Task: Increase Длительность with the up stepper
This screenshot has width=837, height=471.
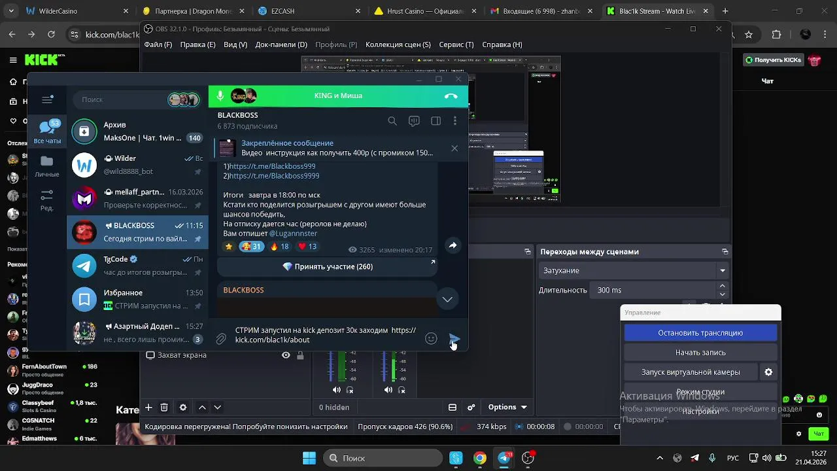Action: click(x=722, y=286)
